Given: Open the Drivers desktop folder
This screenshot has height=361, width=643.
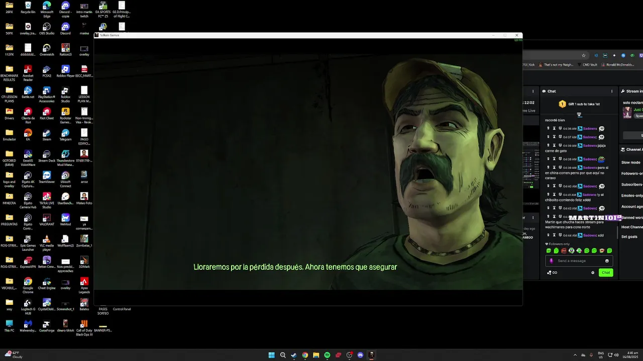Looking at the screenshot, I should click(x=9, y=114).
